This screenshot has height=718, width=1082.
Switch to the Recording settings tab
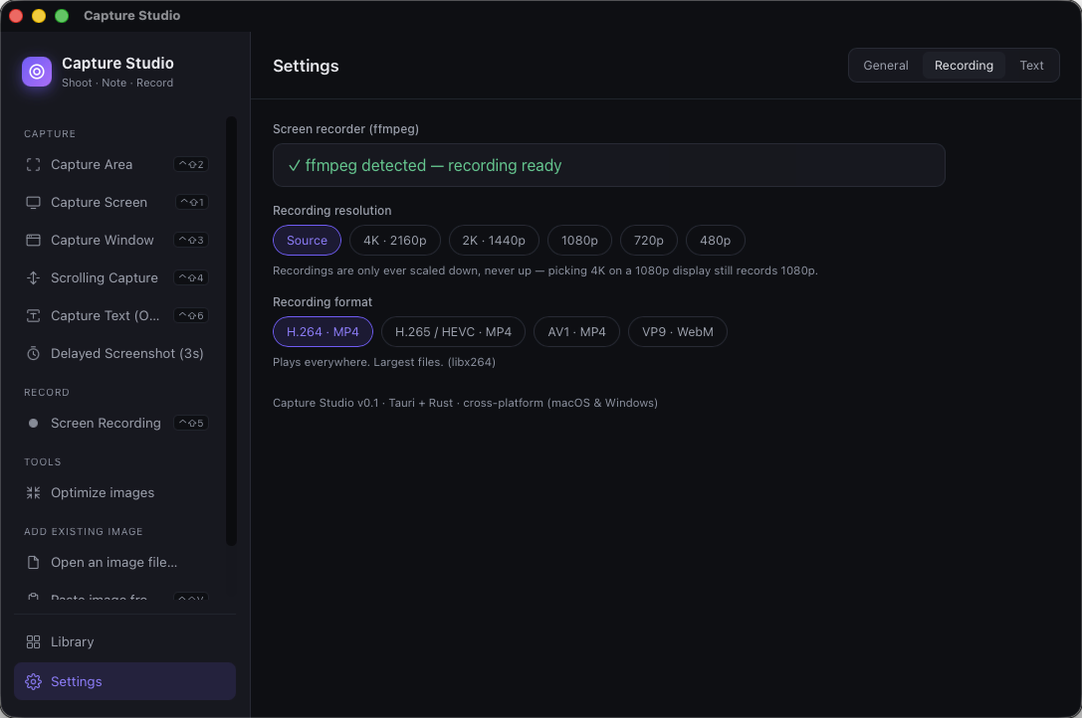pyautogui.click(x=964, y=66)
